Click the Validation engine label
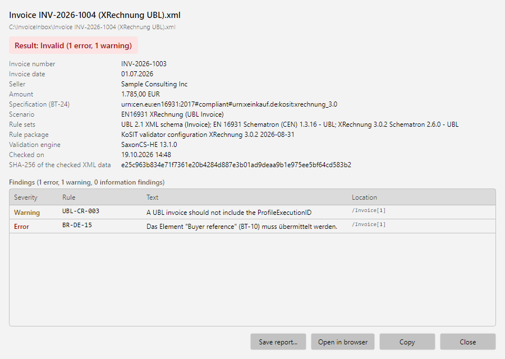Screen dimensions: 505x359 coord(34,145)
